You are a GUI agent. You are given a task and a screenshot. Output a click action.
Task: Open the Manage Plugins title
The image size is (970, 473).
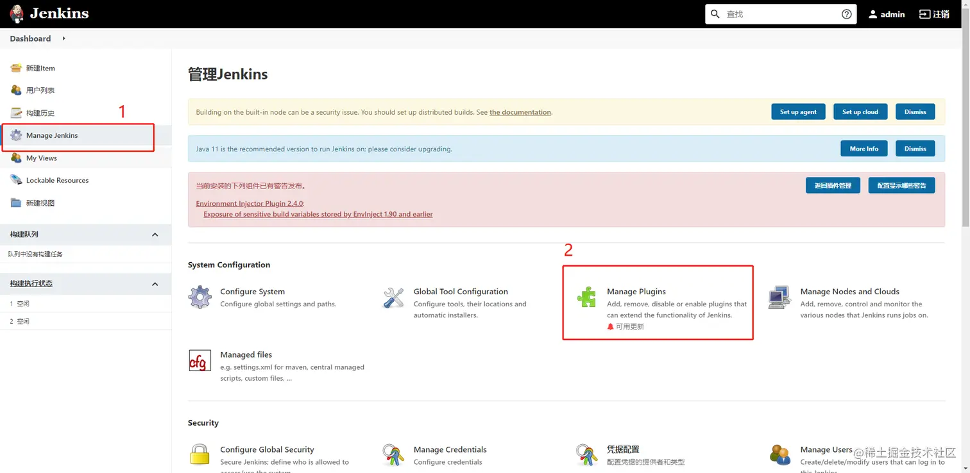(x=636, y=292)
